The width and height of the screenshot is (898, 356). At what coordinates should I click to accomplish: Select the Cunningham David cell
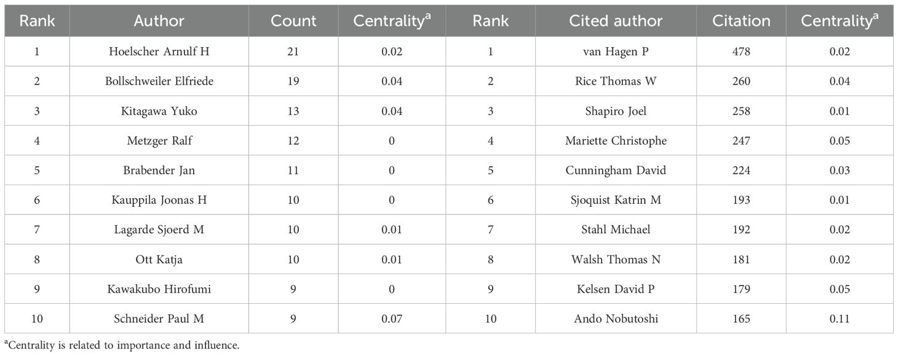tap(616, 170)
